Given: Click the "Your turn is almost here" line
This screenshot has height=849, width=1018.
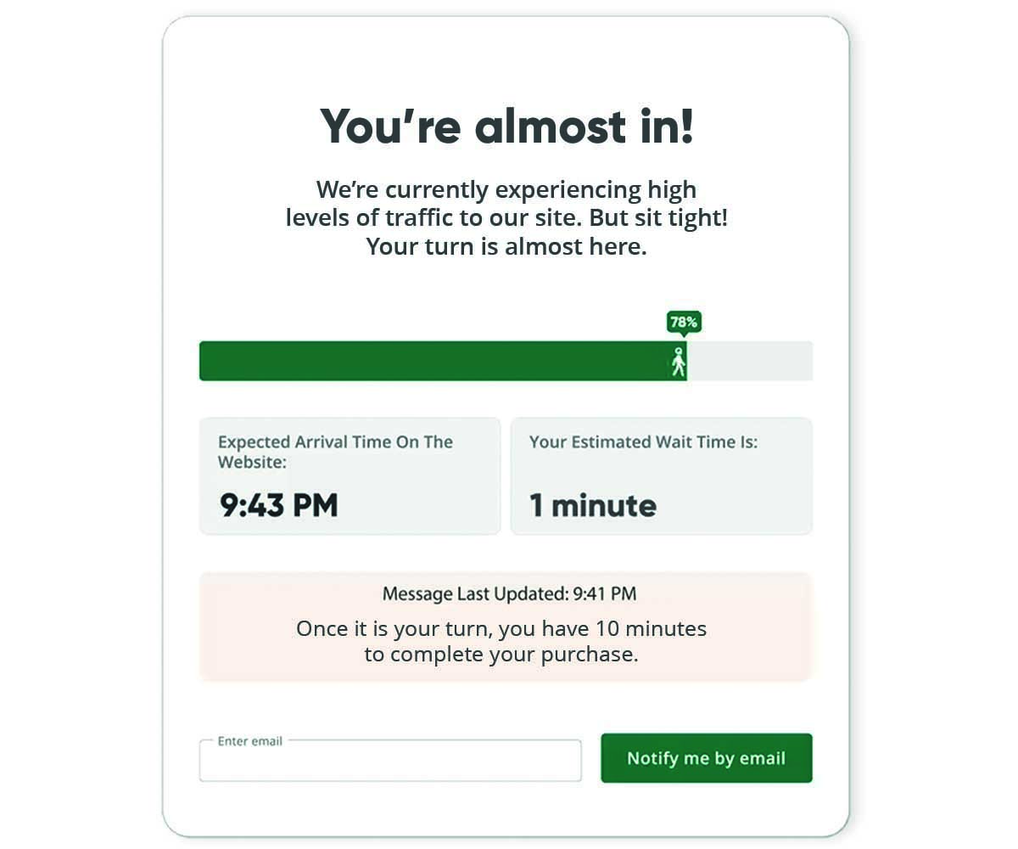Looking at the screenshot, I should [x=506, y=247].
